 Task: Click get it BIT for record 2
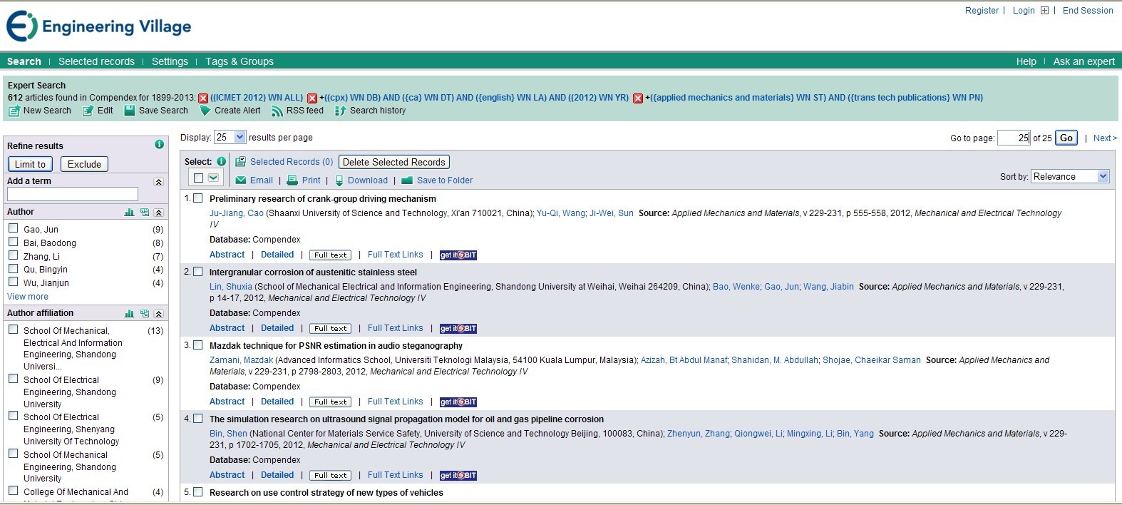click(458, 329)
